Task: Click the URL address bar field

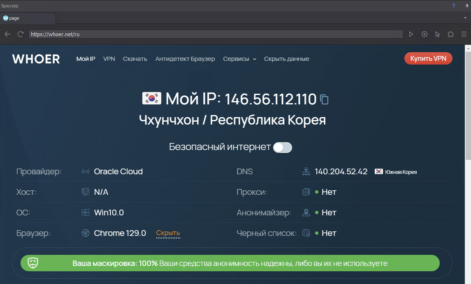Action: pos(216,35)
